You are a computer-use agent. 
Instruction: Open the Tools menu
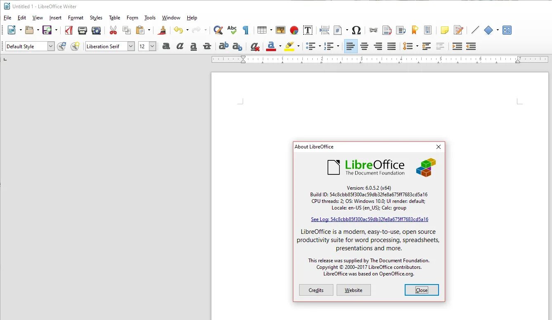pyautogui.click(x=150, y=18)
